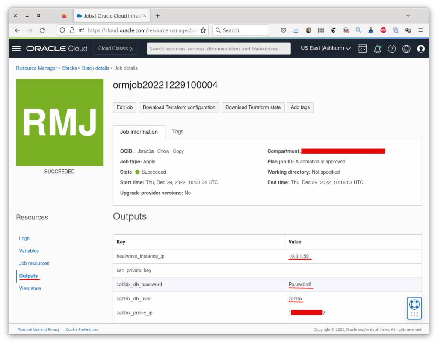The image size is (438, 344).
Task: Expand the US East (Ashburn) region dropdown
Action: (x=326, y=48)
